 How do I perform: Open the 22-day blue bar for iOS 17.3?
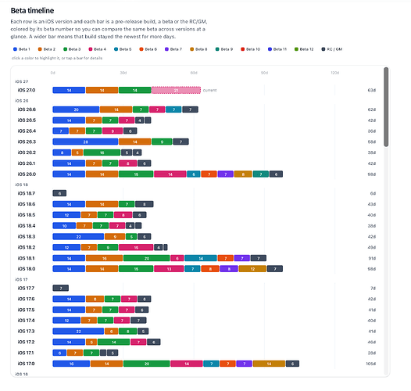click(78, 331)
